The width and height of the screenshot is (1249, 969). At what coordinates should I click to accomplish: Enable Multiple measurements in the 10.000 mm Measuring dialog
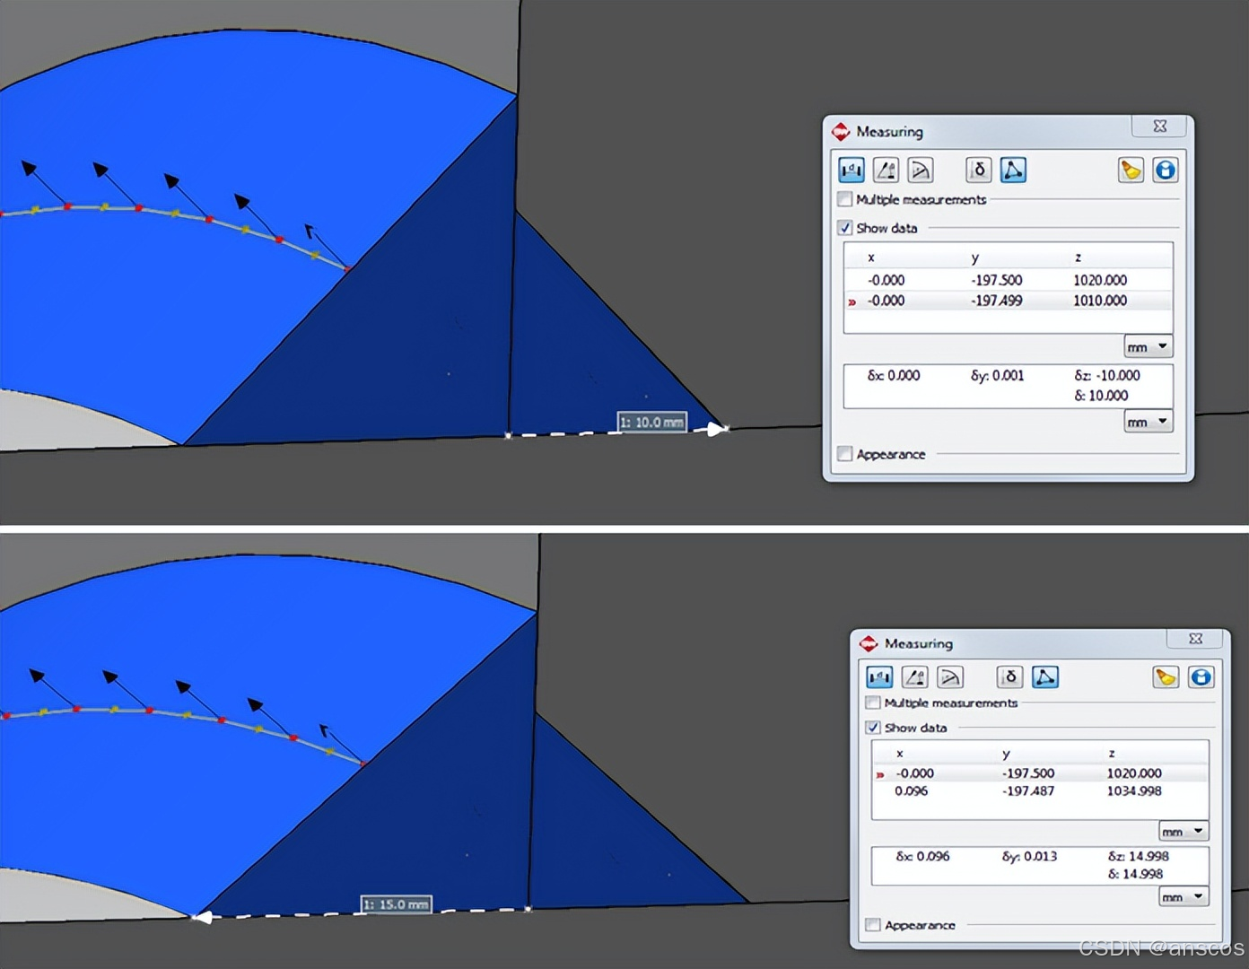click(x=844, y=199)
